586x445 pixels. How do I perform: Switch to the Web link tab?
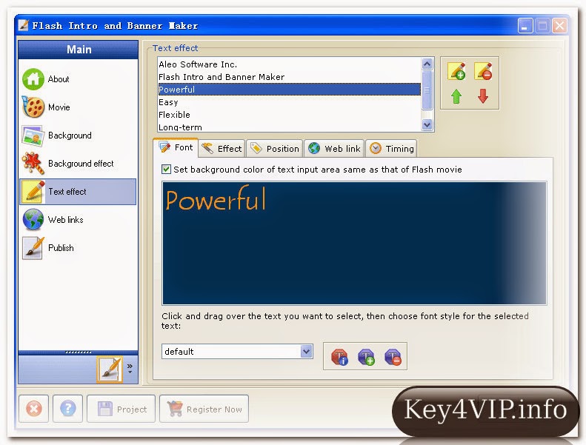click(334, 148)
